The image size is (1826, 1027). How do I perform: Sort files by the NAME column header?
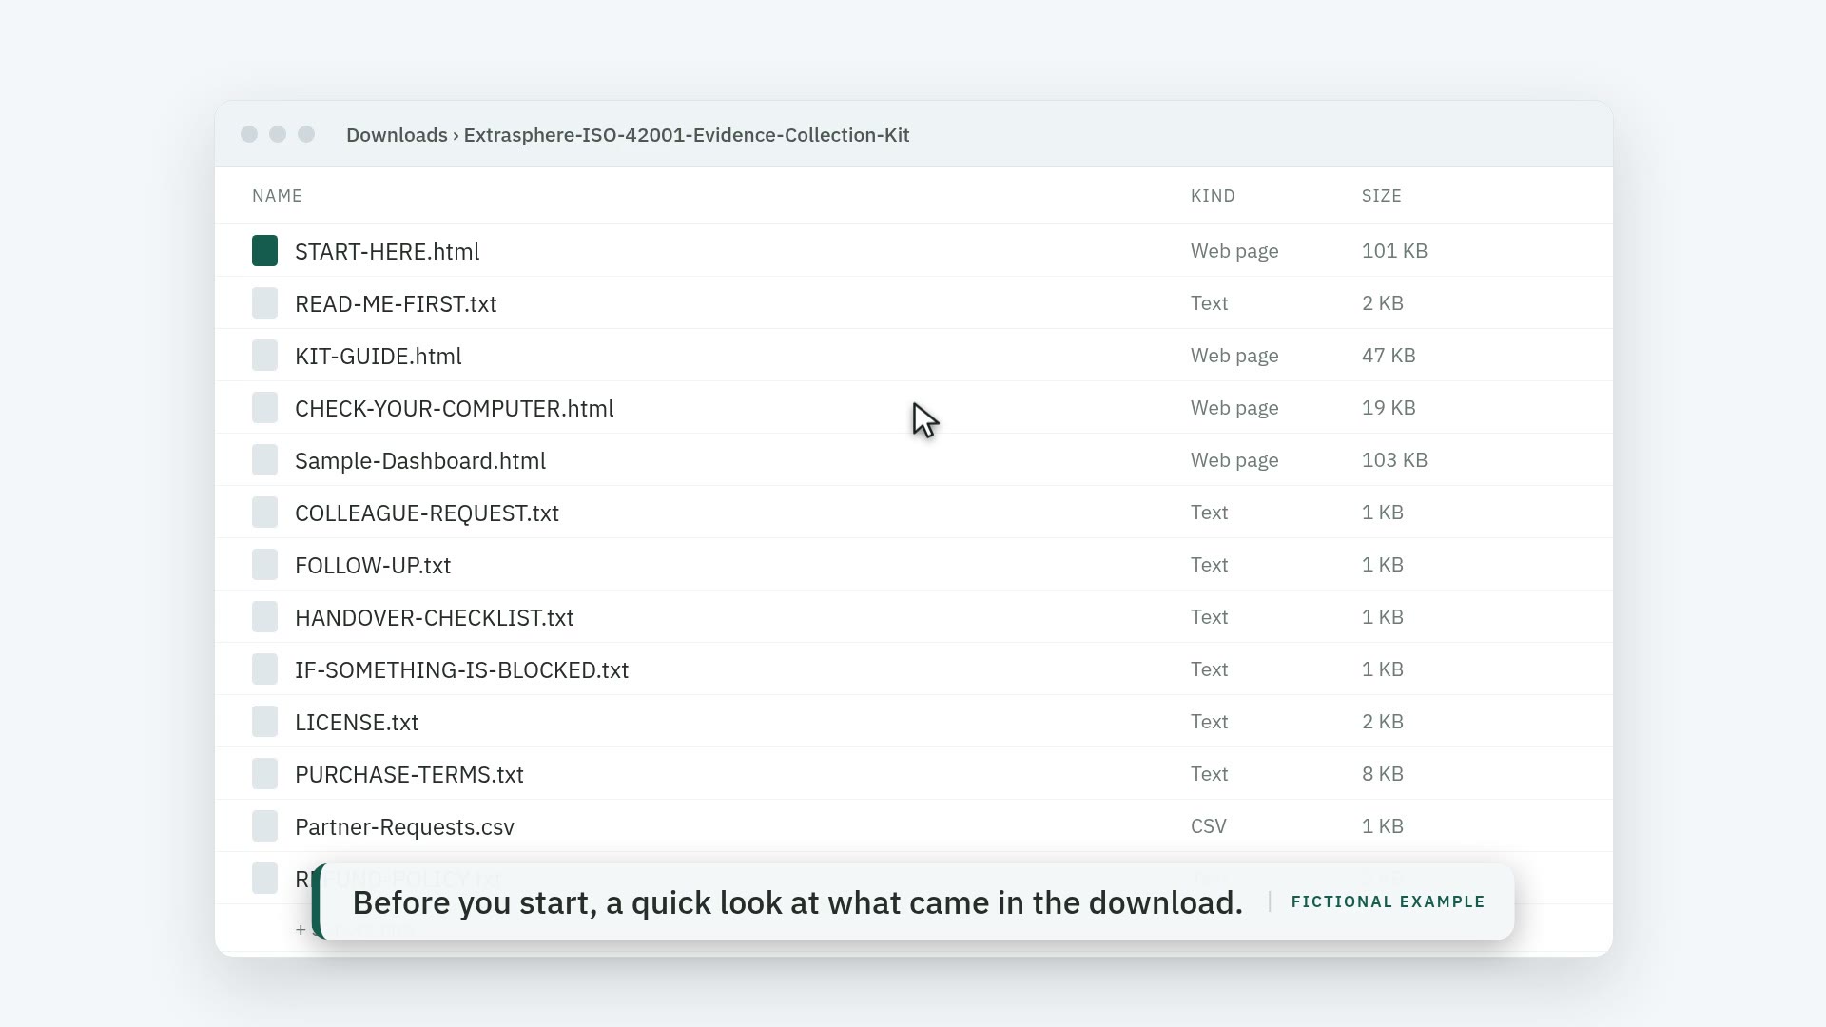[277, 196]
